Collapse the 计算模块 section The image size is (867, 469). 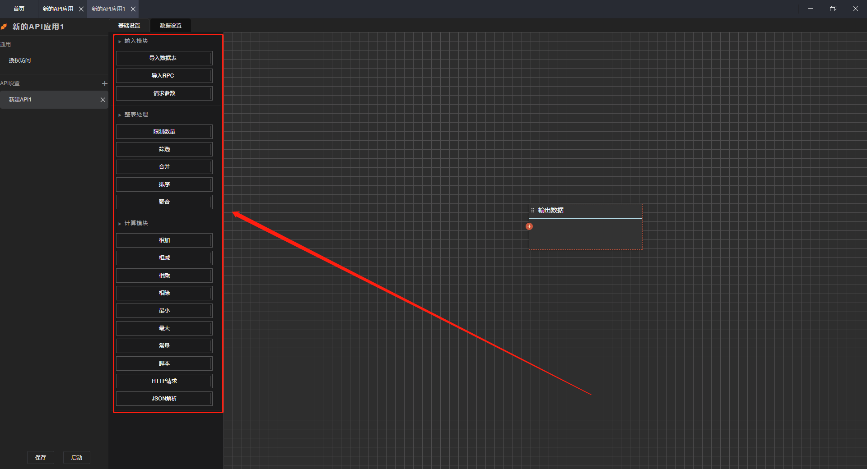coord(120,224)
